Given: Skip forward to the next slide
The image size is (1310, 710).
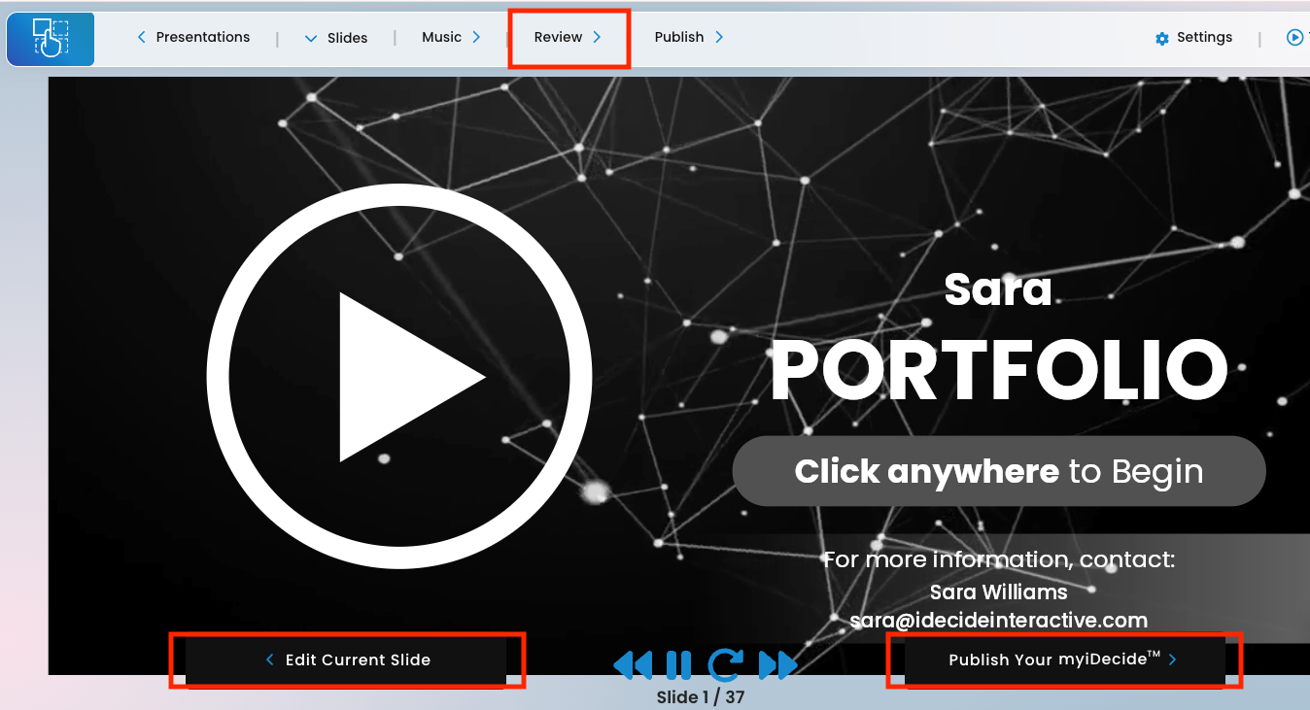Looking at the screenshot, I should pos(777,665).
